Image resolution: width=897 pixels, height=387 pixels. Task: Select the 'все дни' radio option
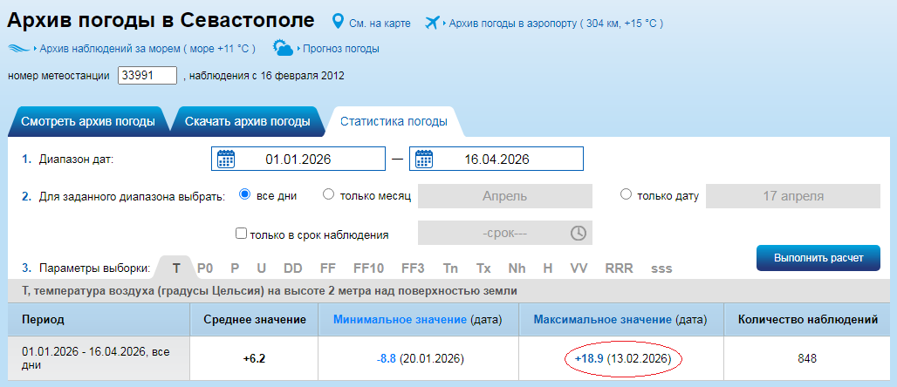pos(245,195)
